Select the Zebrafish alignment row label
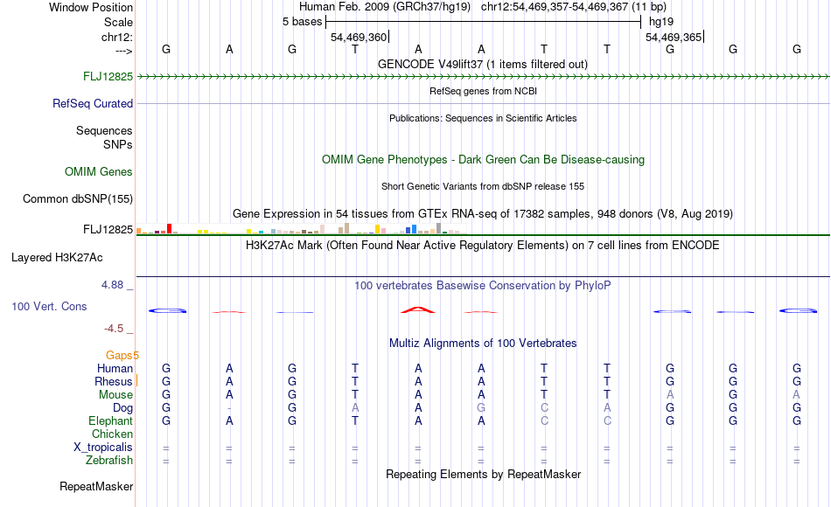 click(x=109, y=461)
